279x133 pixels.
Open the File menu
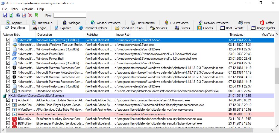pos(4,9)
